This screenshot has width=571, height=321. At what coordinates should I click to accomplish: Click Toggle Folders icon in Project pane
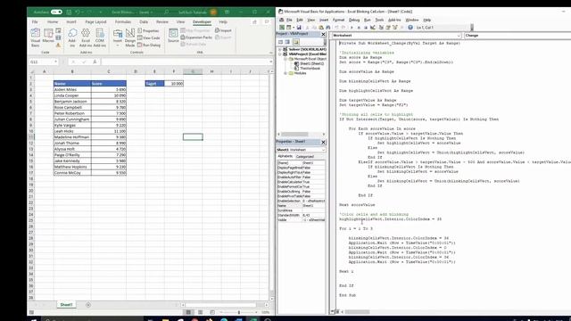pos(295,42)
